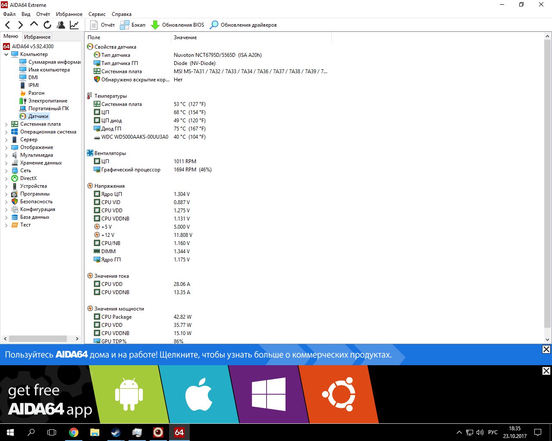Open the Сервис menu
The height and width of the screenshot is (441, 552).
click(97, 14)
